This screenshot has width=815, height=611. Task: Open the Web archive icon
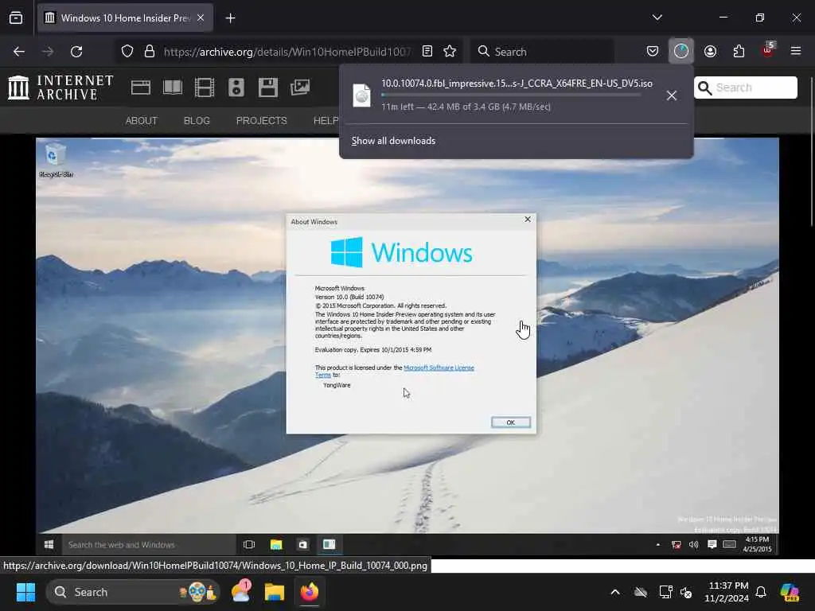[x=140, y=88]
